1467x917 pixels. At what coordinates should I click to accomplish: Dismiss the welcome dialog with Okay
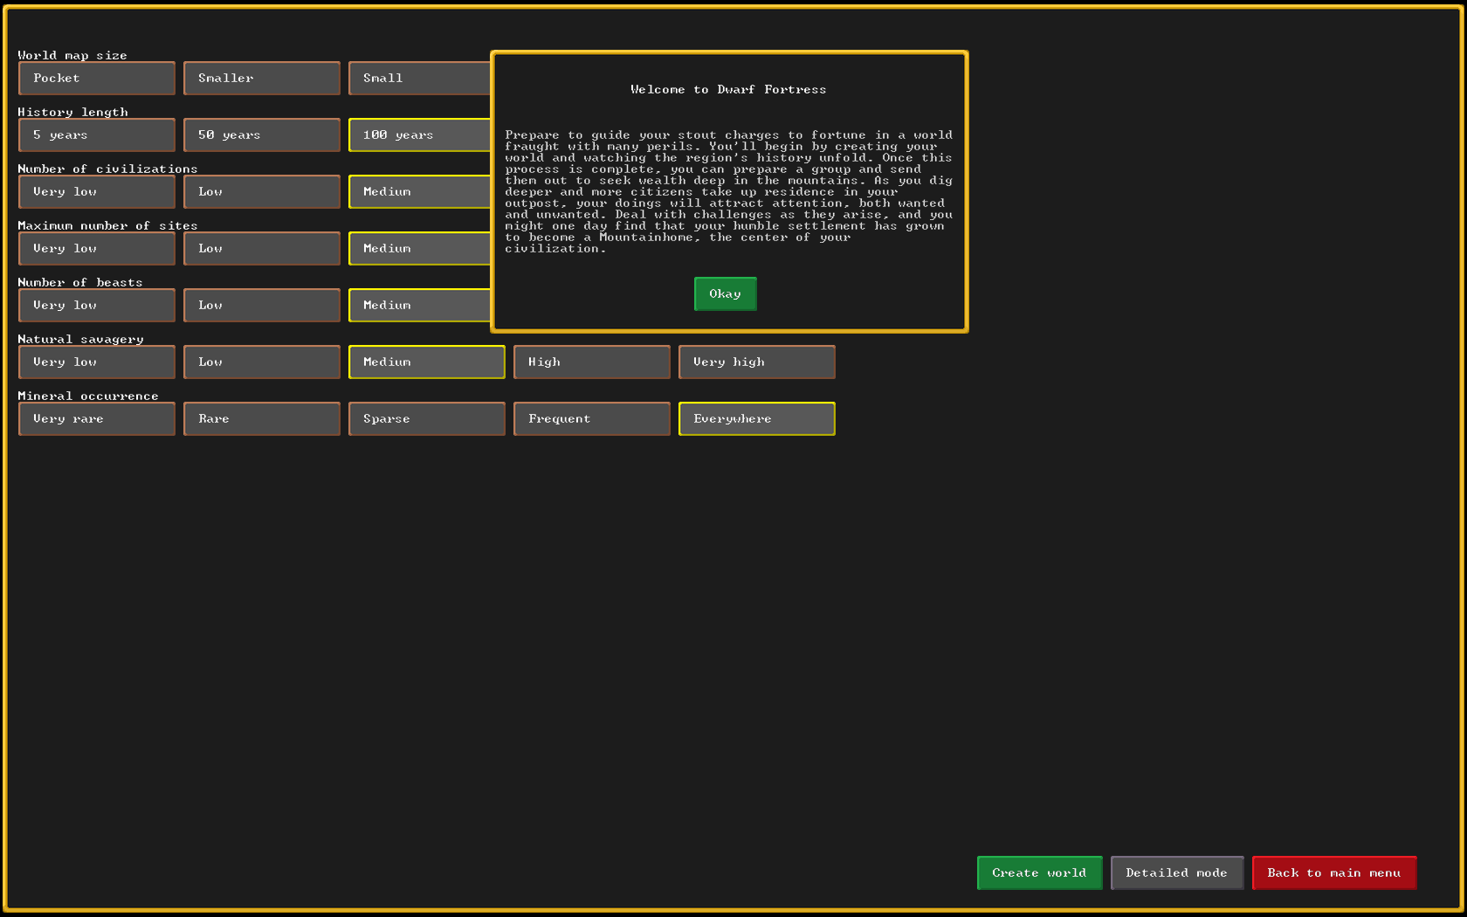click(725, 294)
